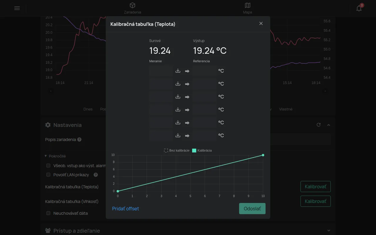The width and height of the screenshot is (376, 235).
Task: Open help icon next to Popis zariadenia
Action: [79, 140]
